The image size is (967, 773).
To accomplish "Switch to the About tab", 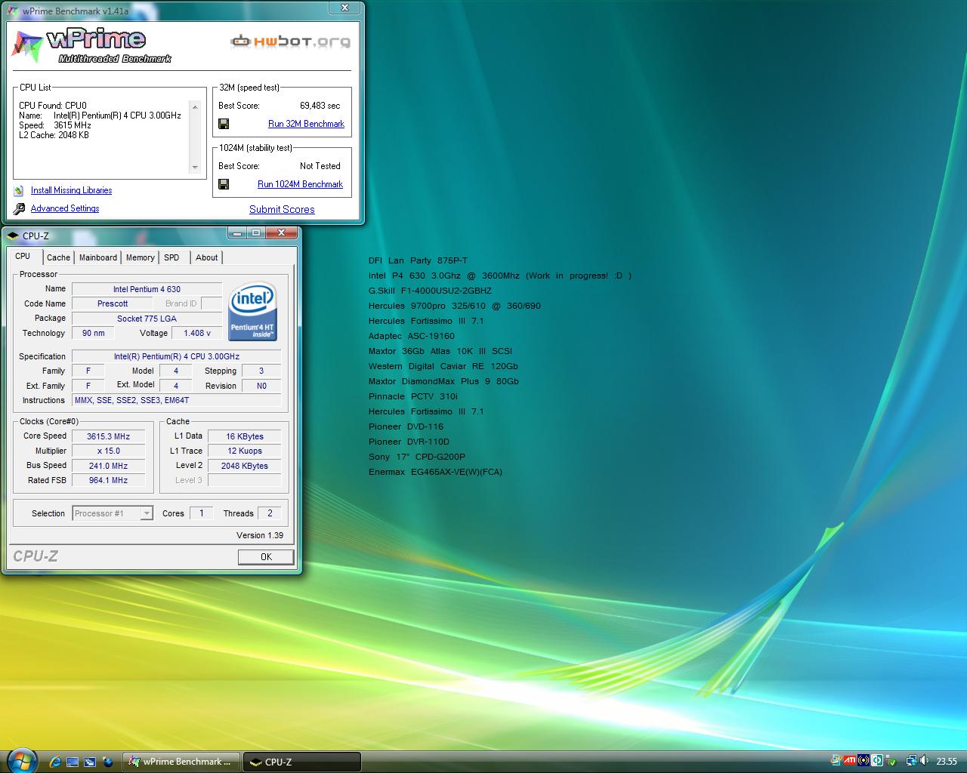I will (206, 257).
